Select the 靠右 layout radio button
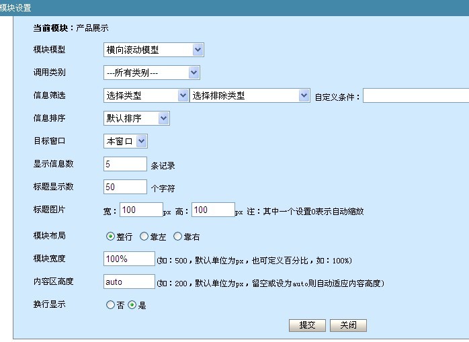 (178, 237)
